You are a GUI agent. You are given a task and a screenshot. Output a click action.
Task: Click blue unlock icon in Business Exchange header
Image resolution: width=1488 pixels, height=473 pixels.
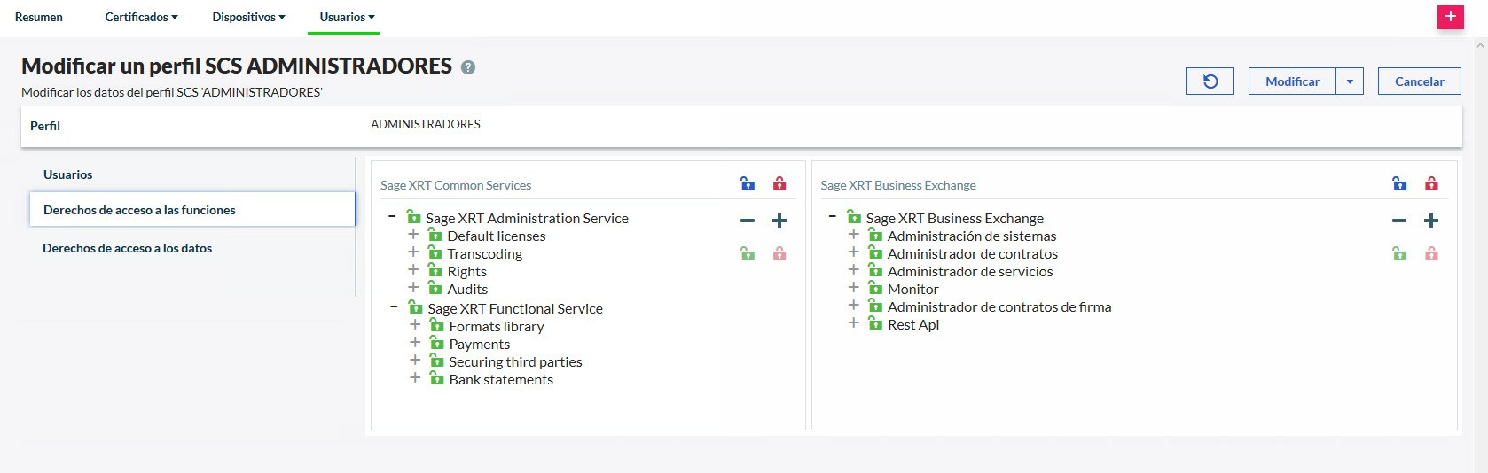1399,184
